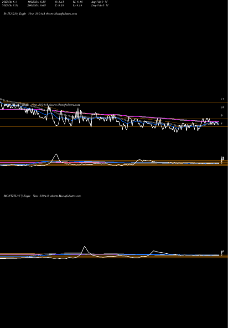Click the price axis label 8

pyautogui.click(x=222, y=123)
